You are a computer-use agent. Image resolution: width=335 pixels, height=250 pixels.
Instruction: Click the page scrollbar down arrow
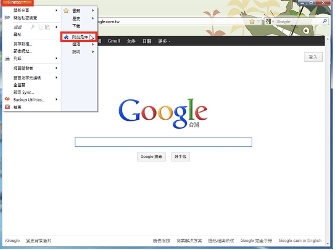328,243
